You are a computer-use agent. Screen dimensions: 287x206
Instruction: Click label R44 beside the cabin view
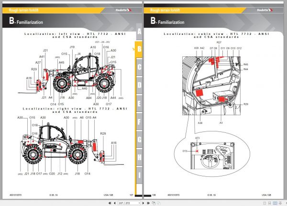coord(246,69)
